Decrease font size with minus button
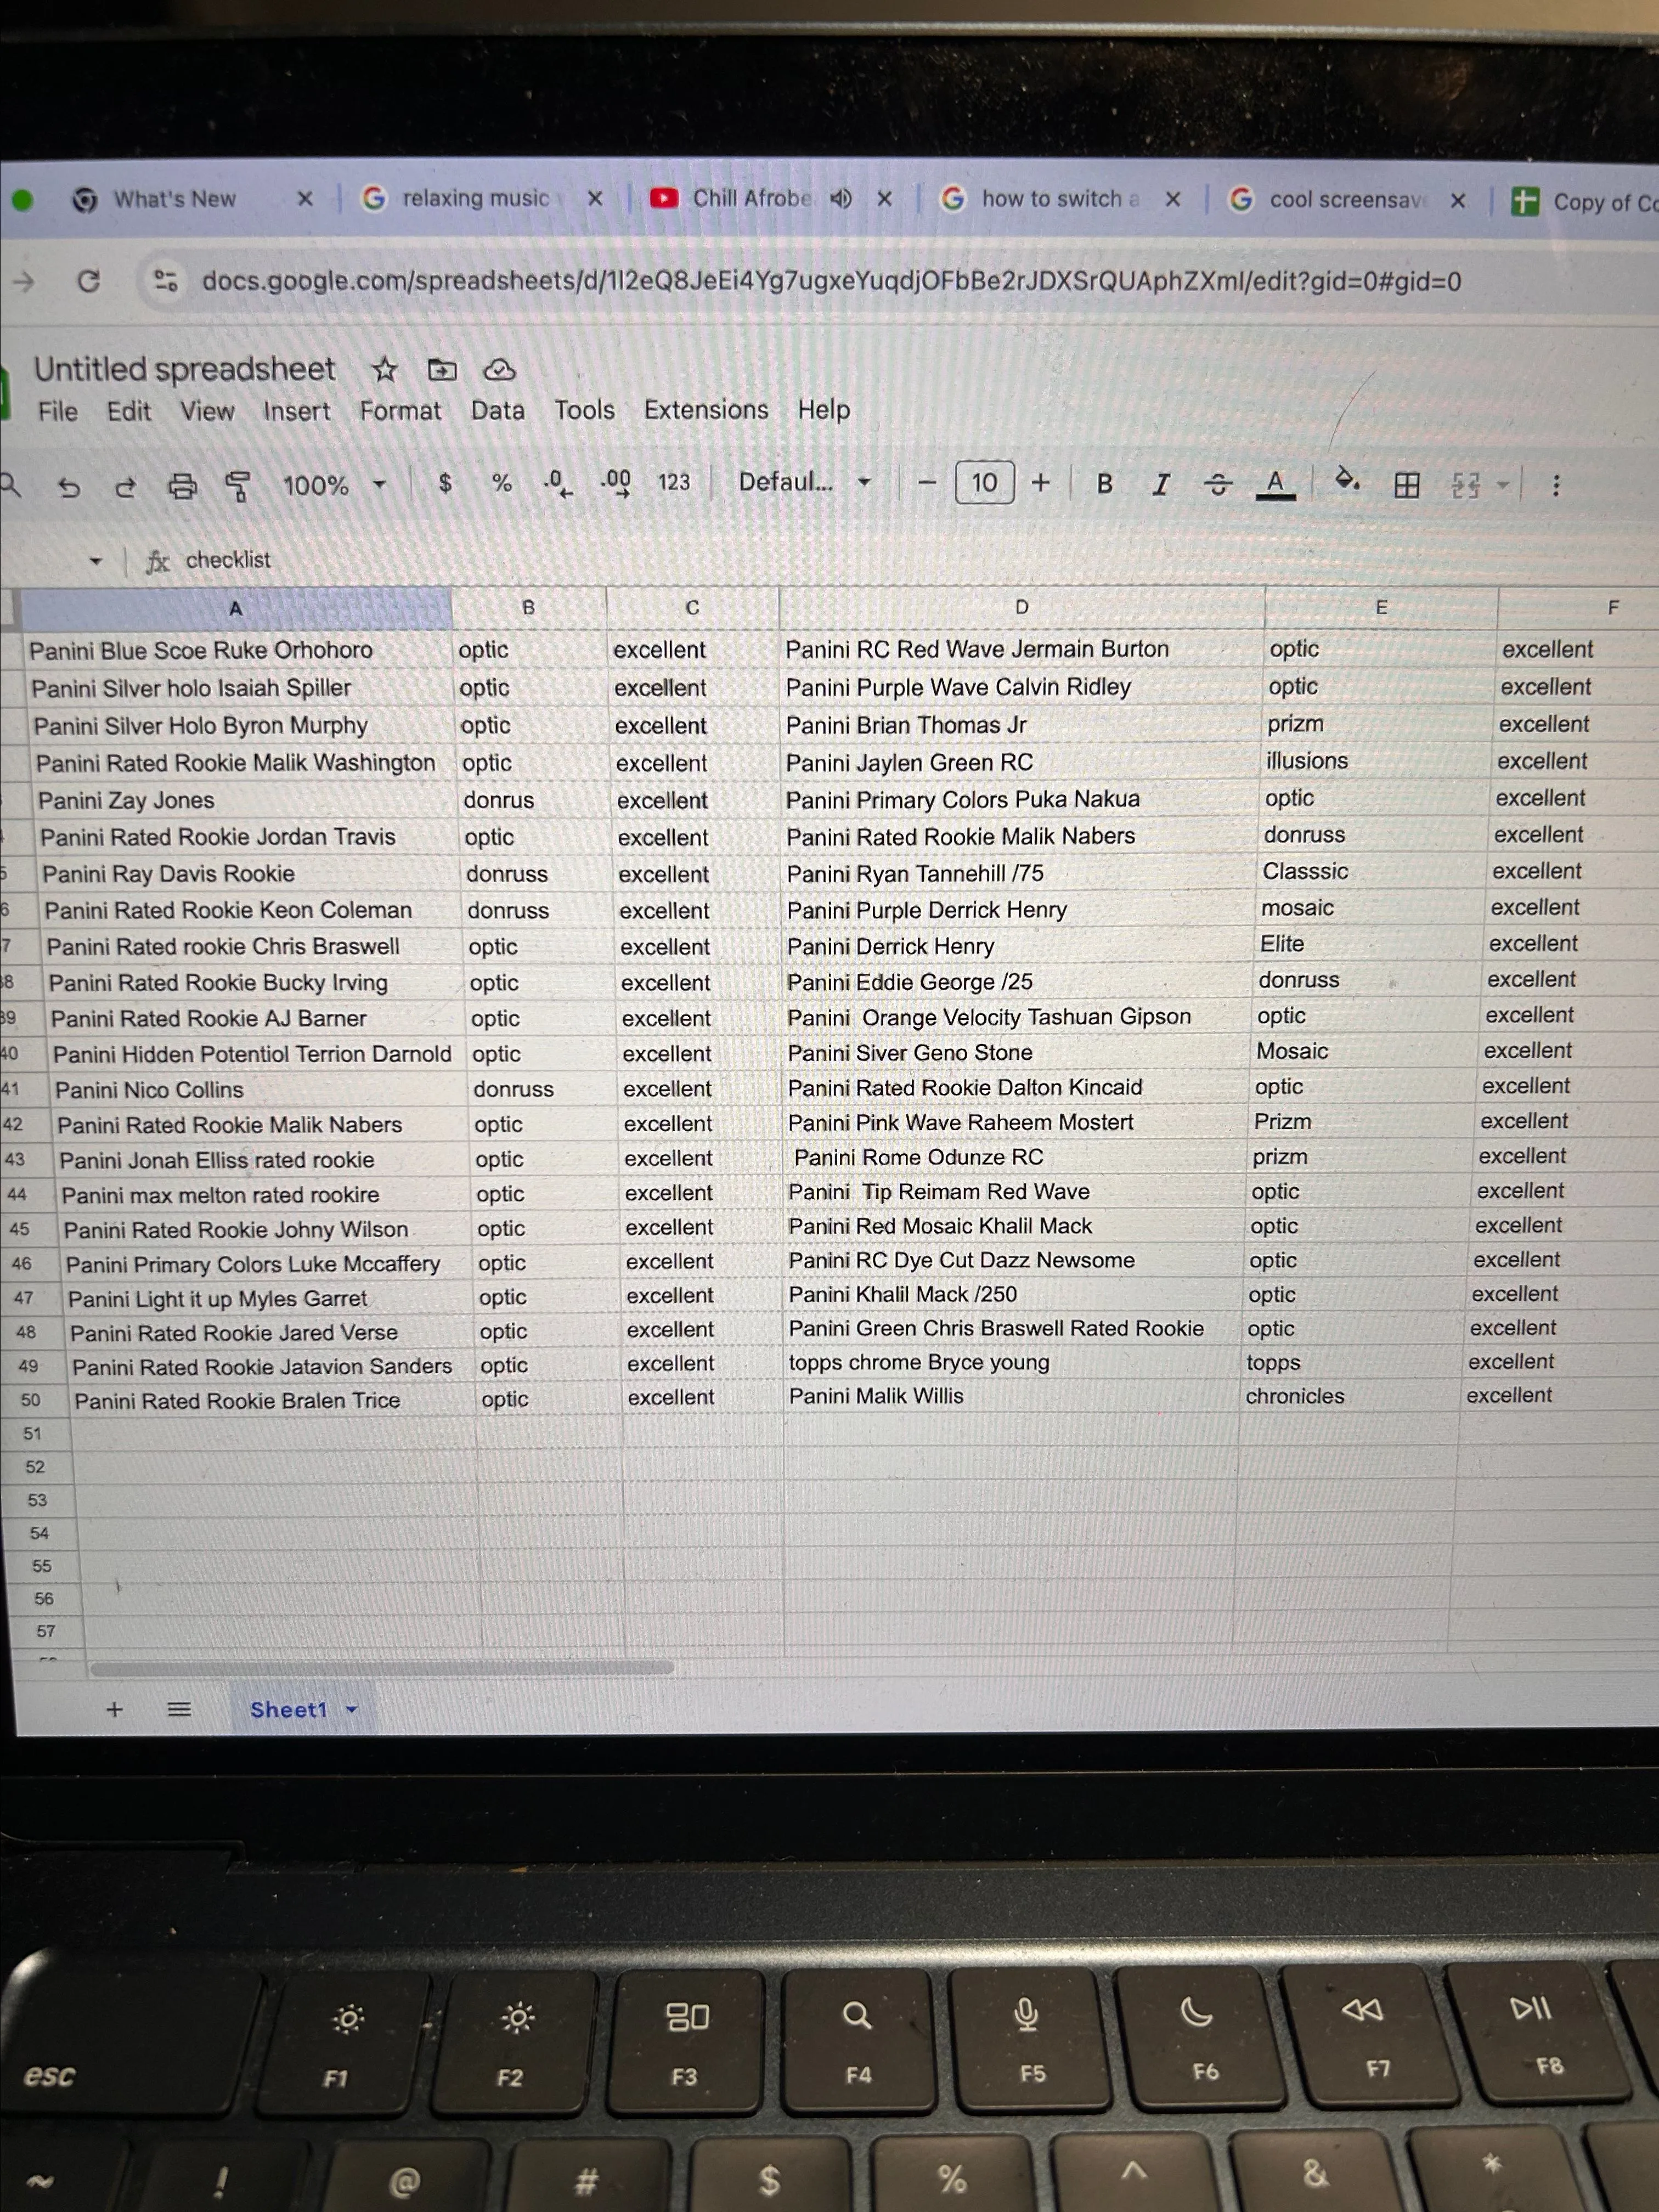Screen dimensions: 1659x2212 point(927,483)
